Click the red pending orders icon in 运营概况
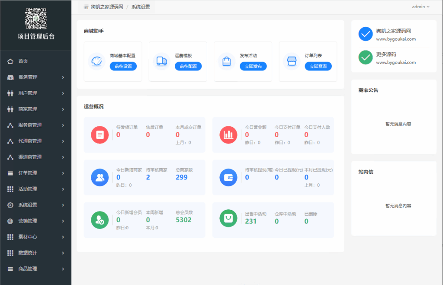Screen dimensions: 443x285 (x=100, y=134)
